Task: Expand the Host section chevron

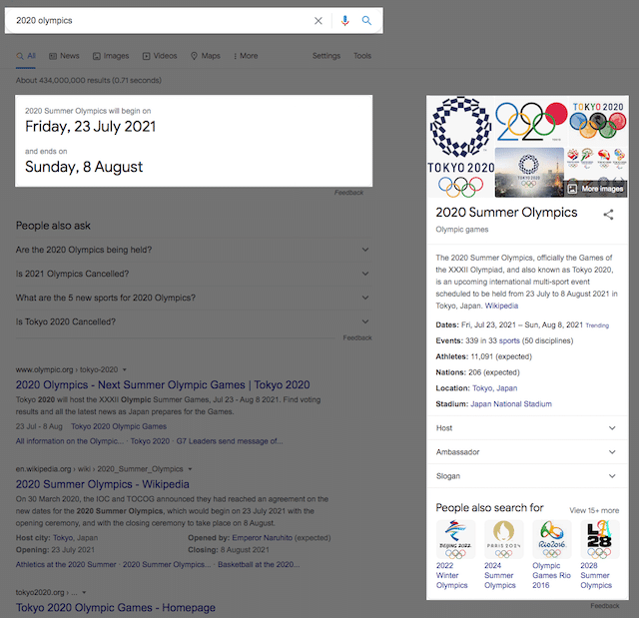Action: 612,428
